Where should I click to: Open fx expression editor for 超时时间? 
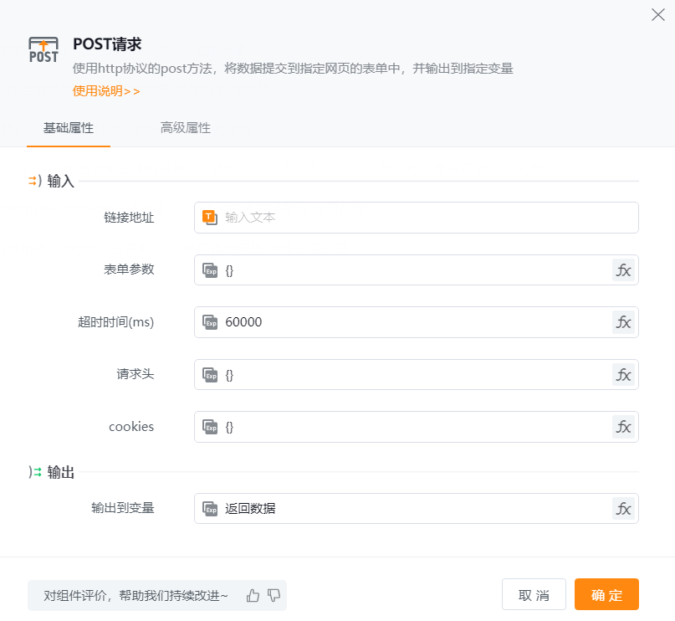click(623, 322)
